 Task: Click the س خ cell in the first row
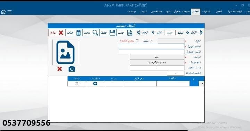coord(114,84)
